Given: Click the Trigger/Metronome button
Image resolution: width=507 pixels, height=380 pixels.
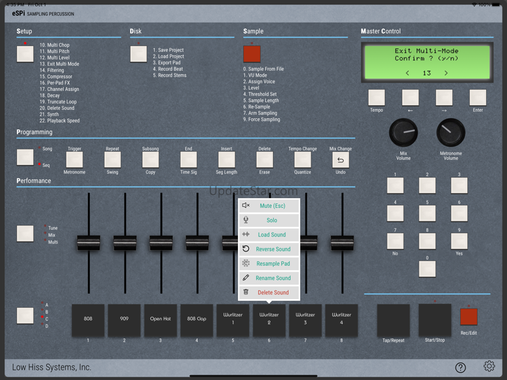Looking at the screenshot, I should [x=74, y=160].
